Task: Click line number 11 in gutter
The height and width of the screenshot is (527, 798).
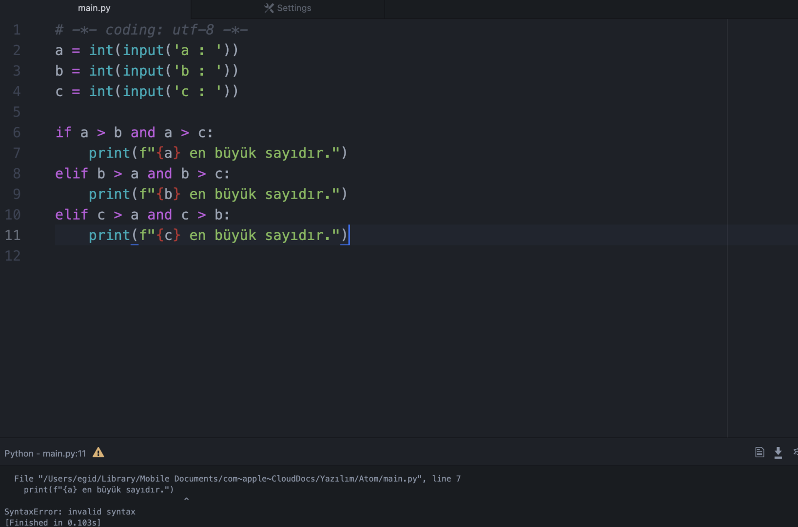Action: pos(13,235)
